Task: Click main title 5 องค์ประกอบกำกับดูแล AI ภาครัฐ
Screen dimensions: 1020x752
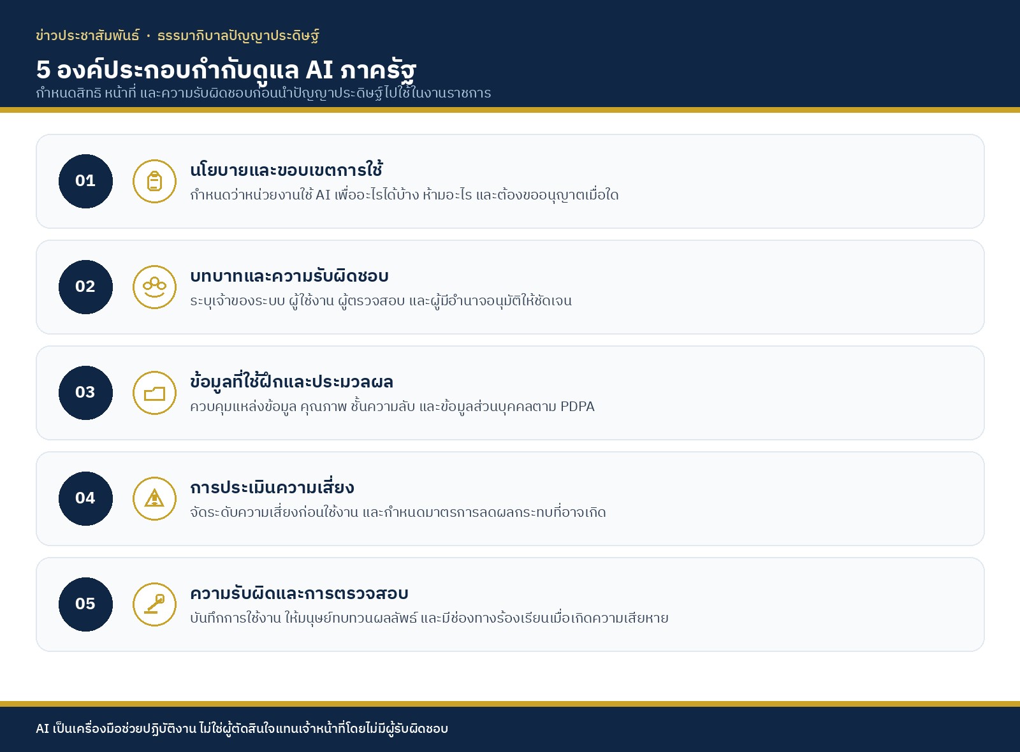Action: [x=226, y=69]
